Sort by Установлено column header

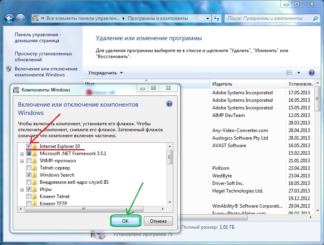tap(301, 84)
